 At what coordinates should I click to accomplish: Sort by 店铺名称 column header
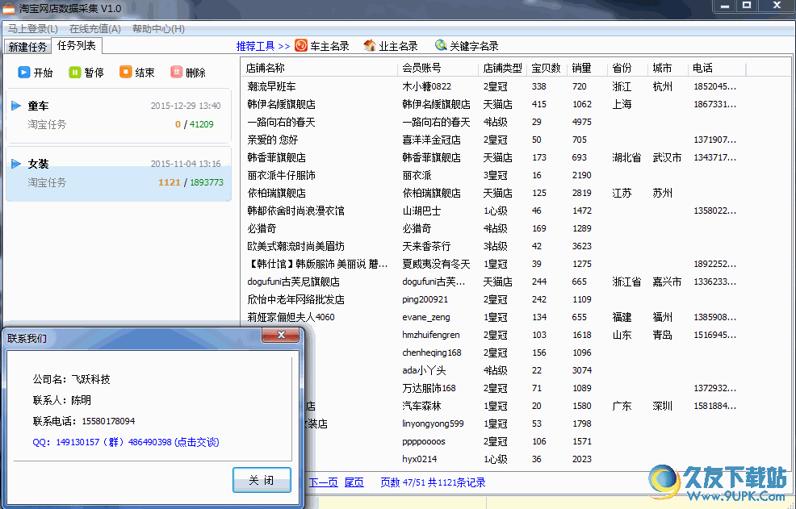point(320,68)
